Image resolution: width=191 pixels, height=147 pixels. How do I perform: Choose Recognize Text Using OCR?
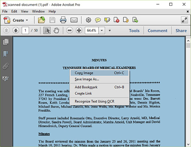point(100,101)
